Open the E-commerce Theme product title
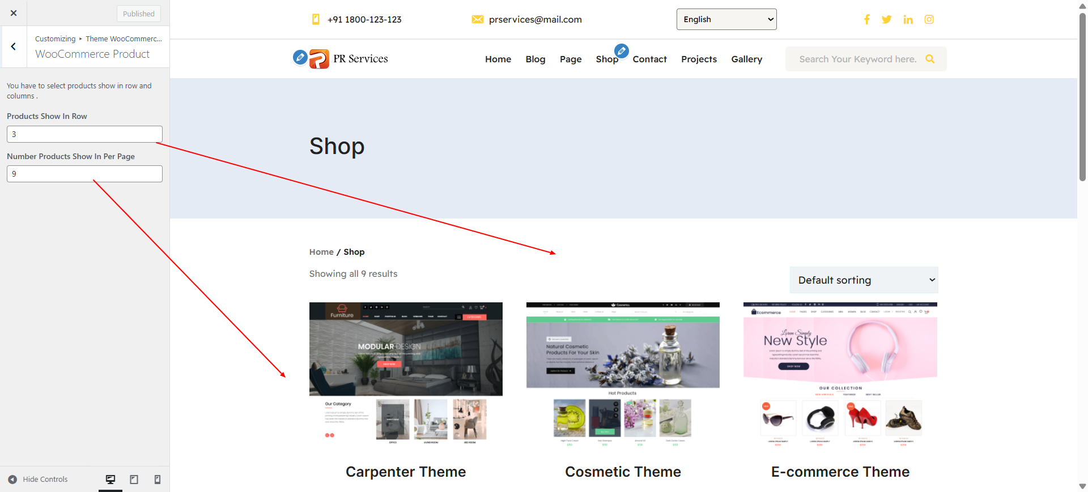The width and height of the screenshot is (1088, 492). tap(840, 472)
